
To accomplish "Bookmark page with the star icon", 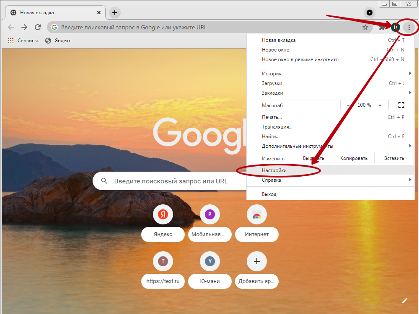I will (x=365, y=27).
